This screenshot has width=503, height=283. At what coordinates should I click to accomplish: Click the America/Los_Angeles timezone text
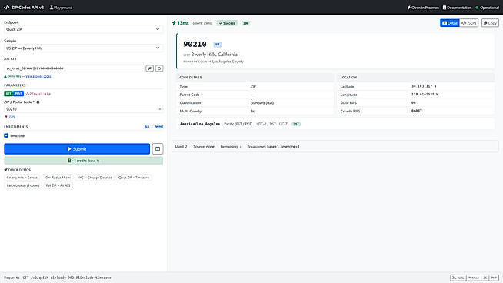(200, 124)
